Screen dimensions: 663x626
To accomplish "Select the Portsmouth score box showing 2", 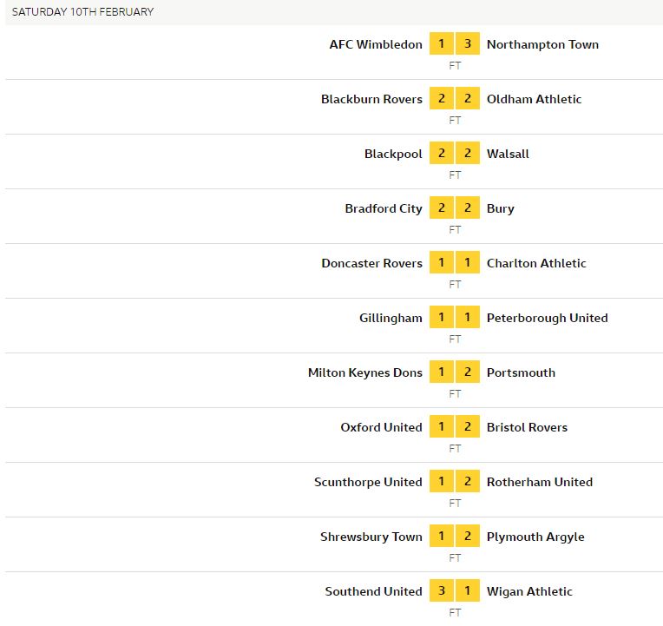I will point(468,372).
